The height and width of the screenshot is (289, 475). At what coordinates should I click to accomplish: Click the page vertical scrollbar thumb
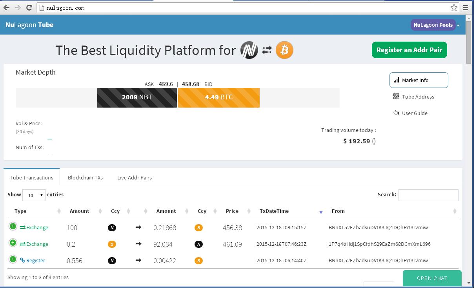click(x=469, y=43)
